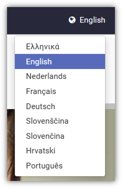Click the olive photo background right of the dropdown
This screenshot has height=188, width=122.
click(x=110, y=144)
